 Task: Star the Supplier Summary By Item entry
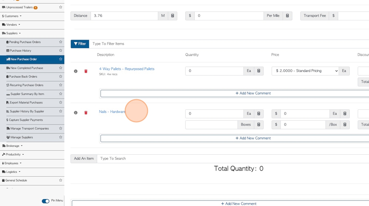click(61, 94)
